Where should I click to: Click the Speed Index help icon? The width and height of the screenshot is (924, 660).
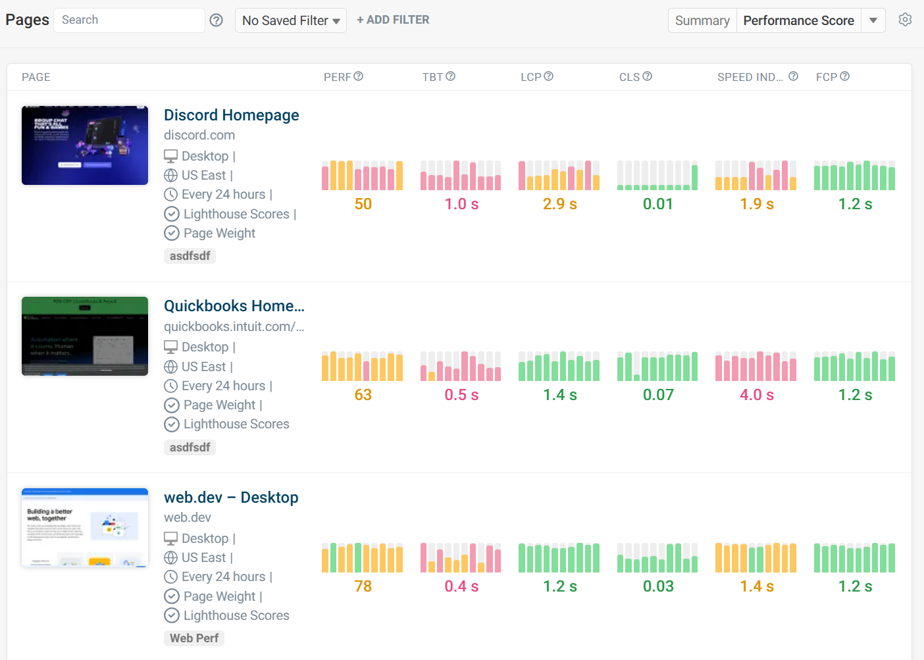point(793,76)
